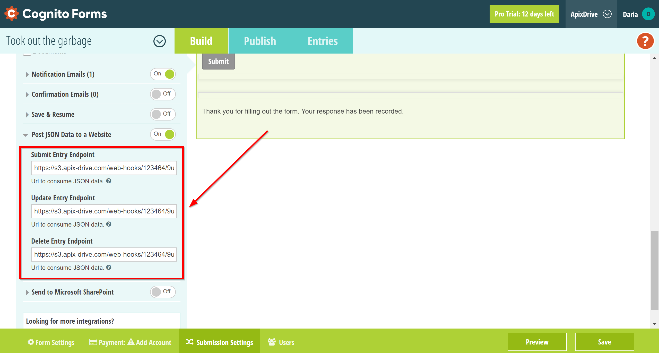Image resolution: width=659 pixels, height=353 pixels.
Task: Expand Send to Microsoft SharePoint arrow
Action: [x=27, y=292]
